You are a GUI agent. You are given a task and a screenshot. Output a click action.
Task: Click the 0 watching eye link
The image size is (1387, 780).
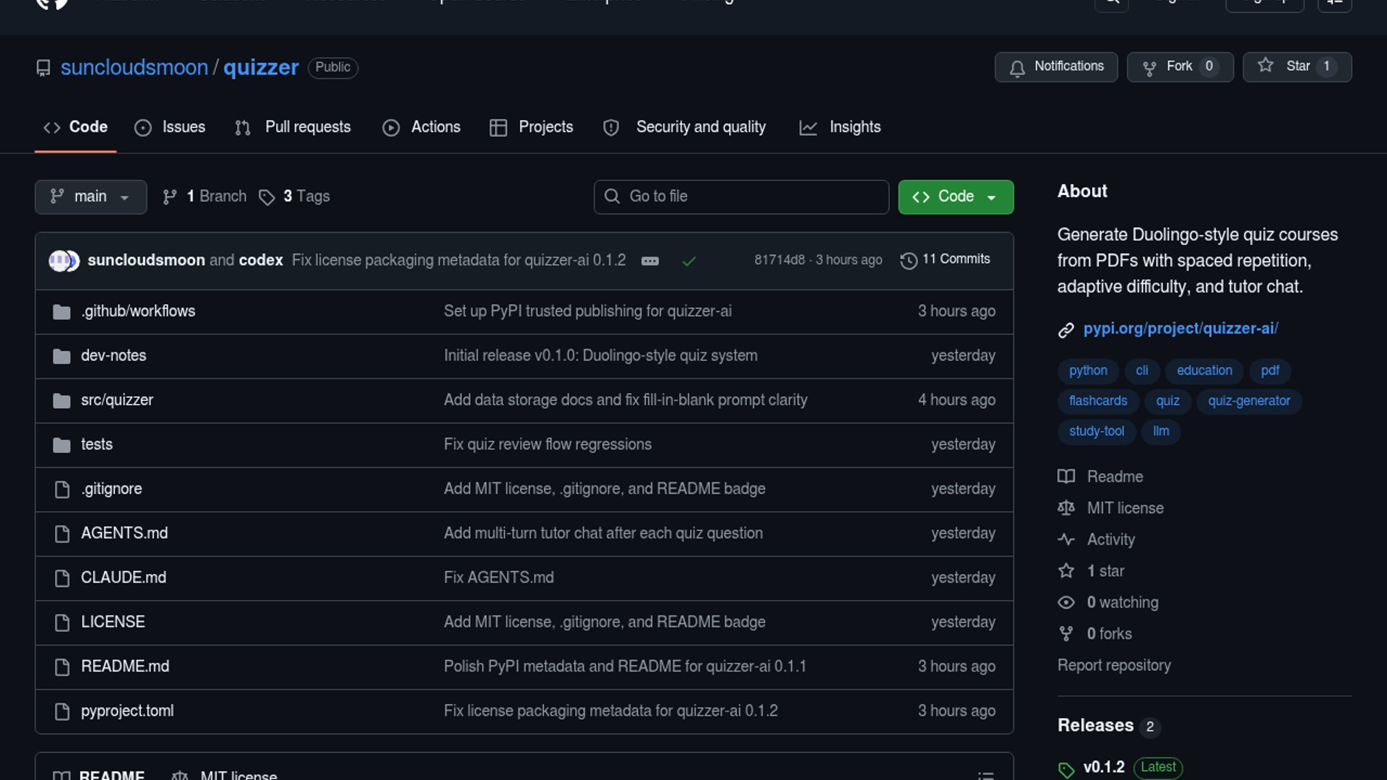coord(1122,602)
